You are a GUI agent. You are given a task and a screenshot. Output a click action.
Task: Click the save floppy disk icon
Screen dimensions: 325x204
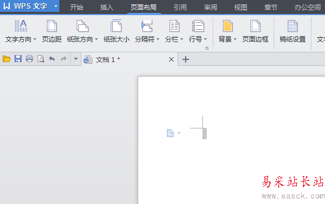(18, 59)
